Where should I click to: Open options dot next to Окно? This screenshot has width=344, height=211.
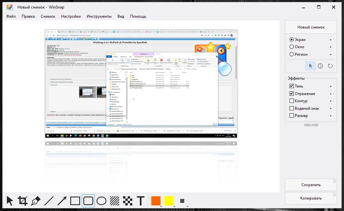click(331, 47)
